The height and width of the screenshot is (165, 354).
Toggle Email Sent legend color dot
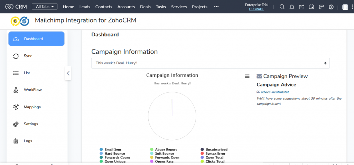pos(101,149)
